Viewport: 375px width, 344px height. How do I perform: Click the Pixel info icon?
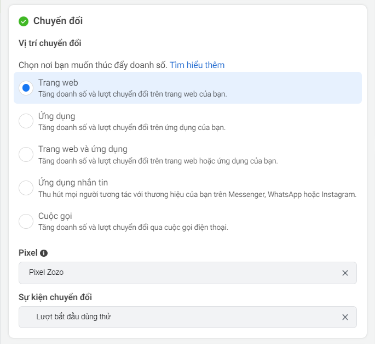tap(44, 253)
